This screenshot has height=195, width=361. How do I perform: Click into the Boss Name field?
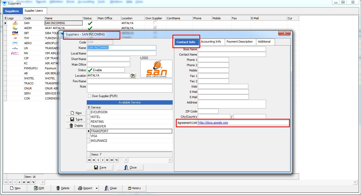(232, 49)
